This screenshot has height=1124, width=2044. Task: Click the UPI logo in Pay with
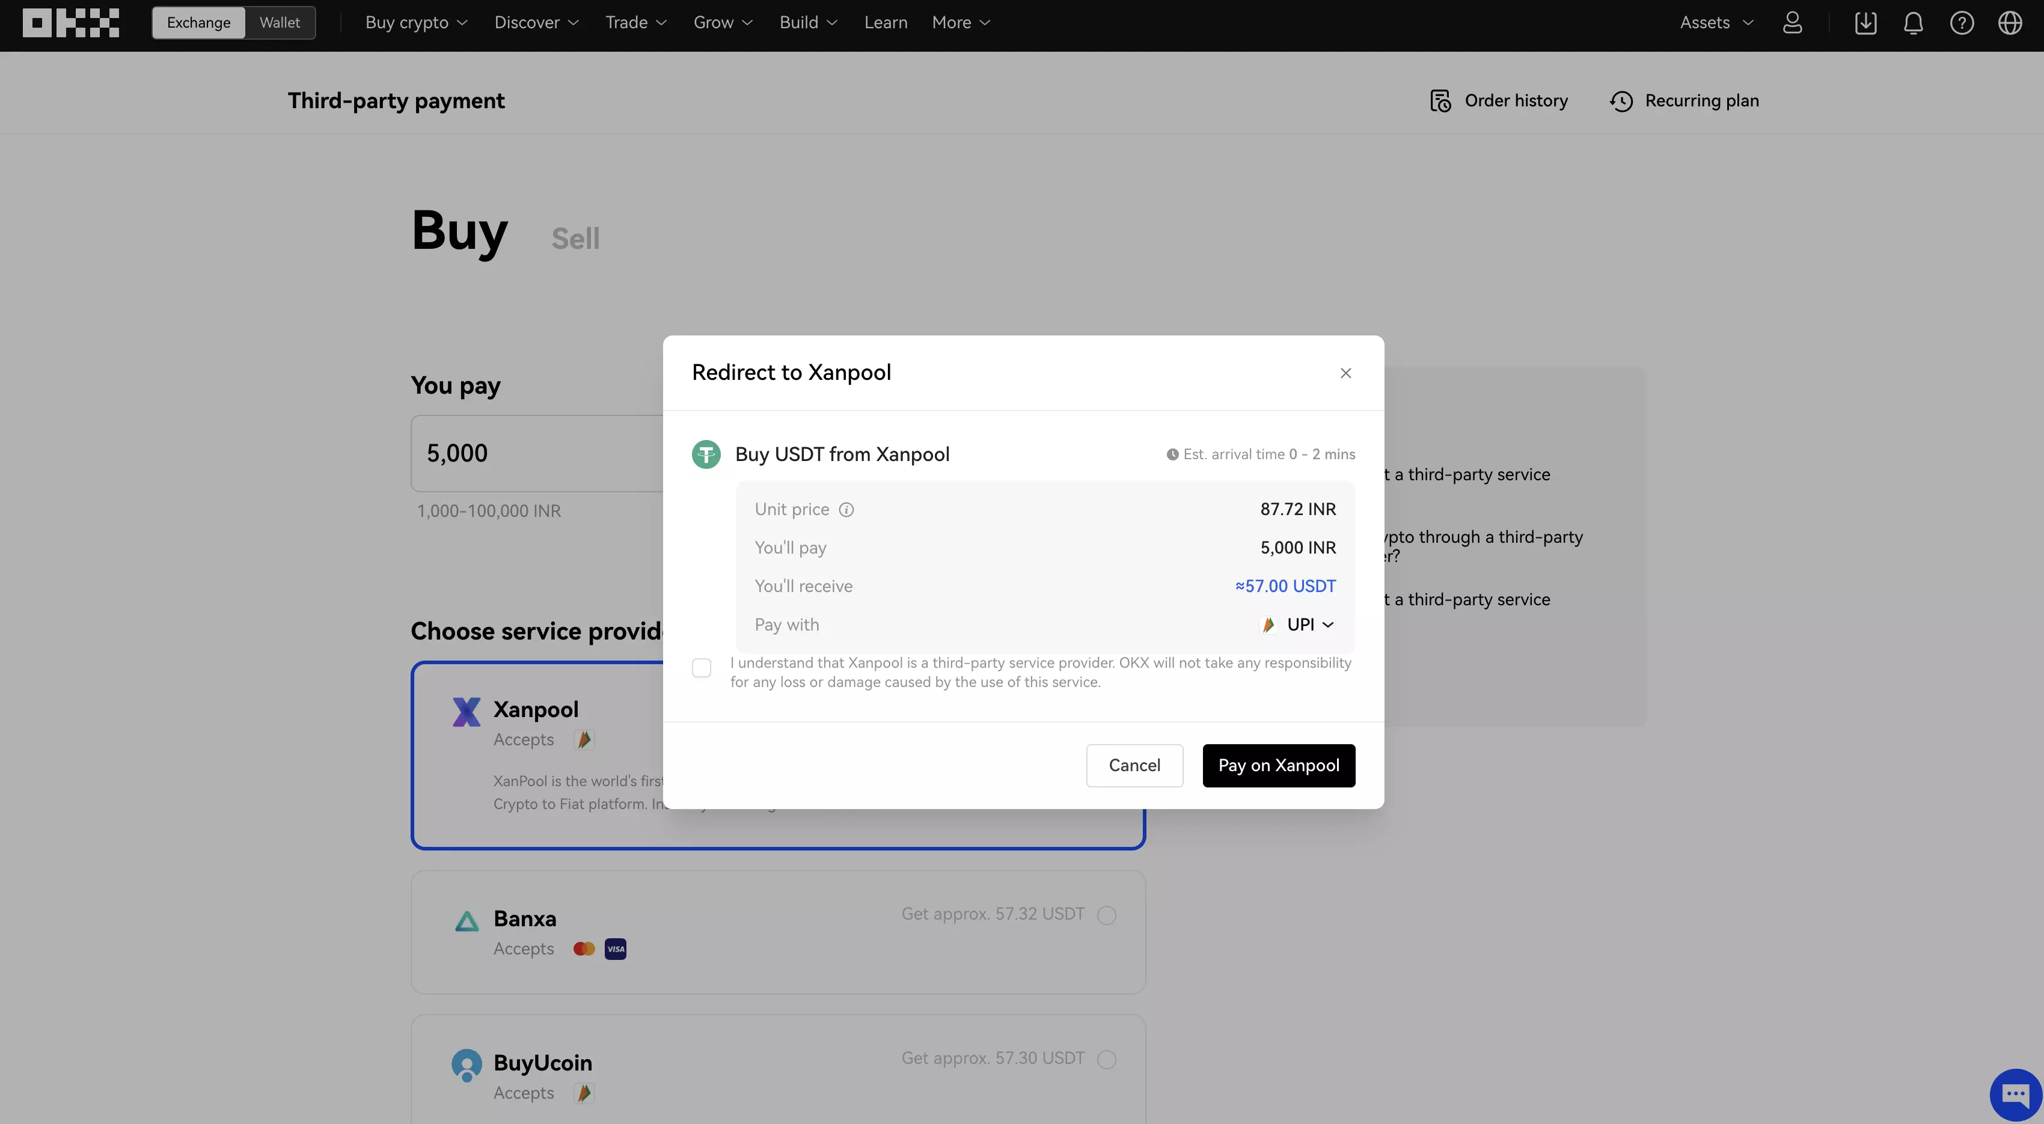tap(1268, 625)
